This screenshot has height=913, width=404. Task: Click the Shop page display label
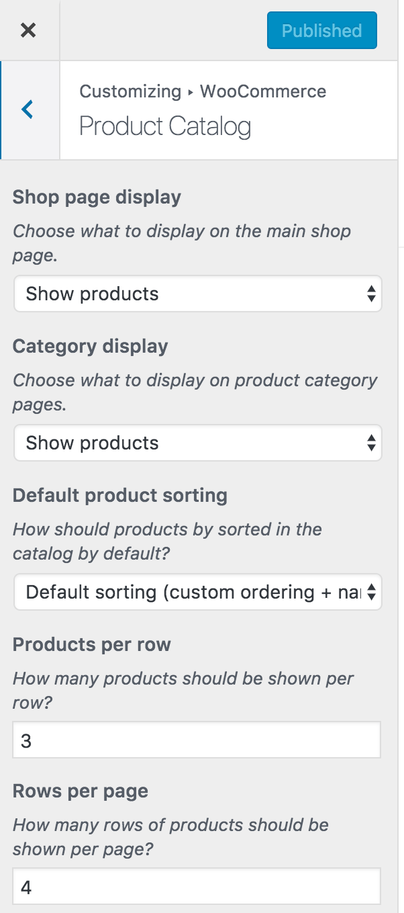(x=97, y=198)
